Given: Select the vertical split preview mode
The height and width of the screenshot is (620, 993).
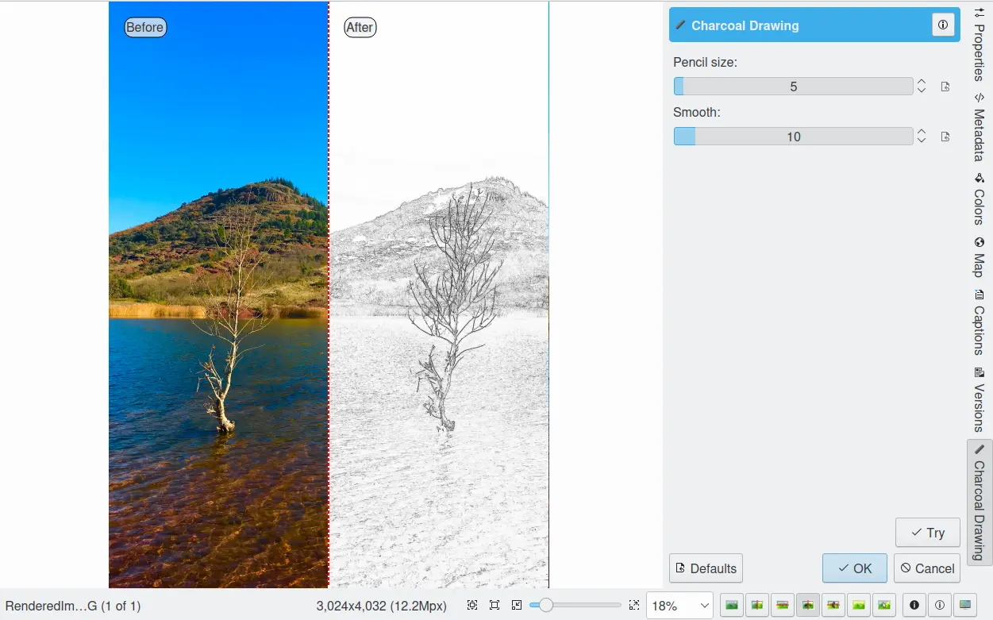Looking at the screenshot, I should pyautogui.click(x=757, y=606).
